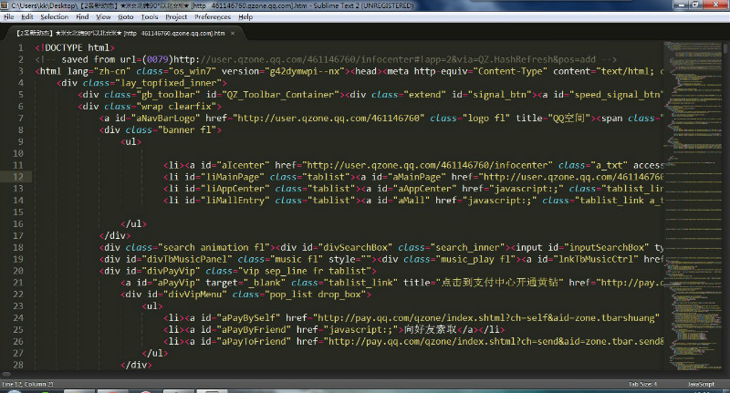Image resolution: width=730 pixels, height=393 pixels.
Task: Click "saved from url" in the comment
Action: 99,59
